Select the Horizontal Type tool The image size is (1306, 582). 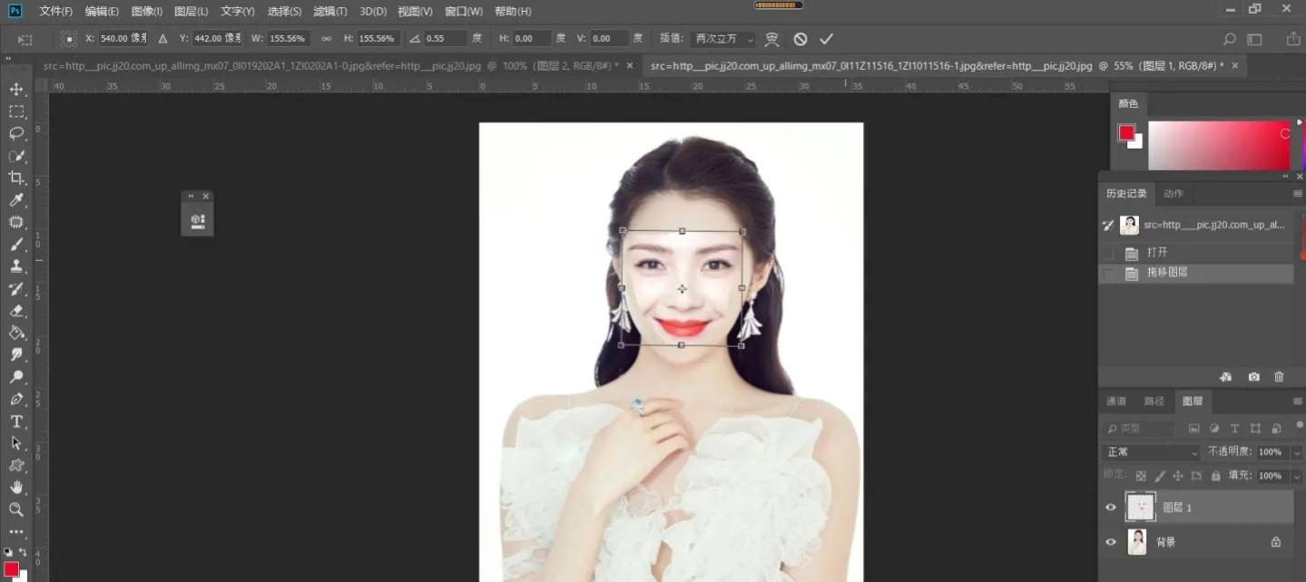pyautogui.click(x=15, y=422)
